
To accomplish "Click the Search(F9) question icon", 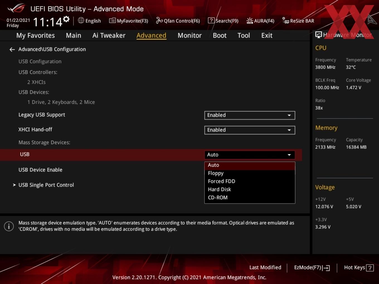I will [211, 21].
